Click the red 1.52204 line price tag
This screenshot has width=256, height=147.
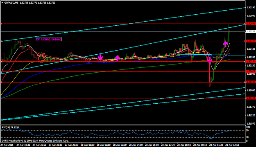click(251, 62)
